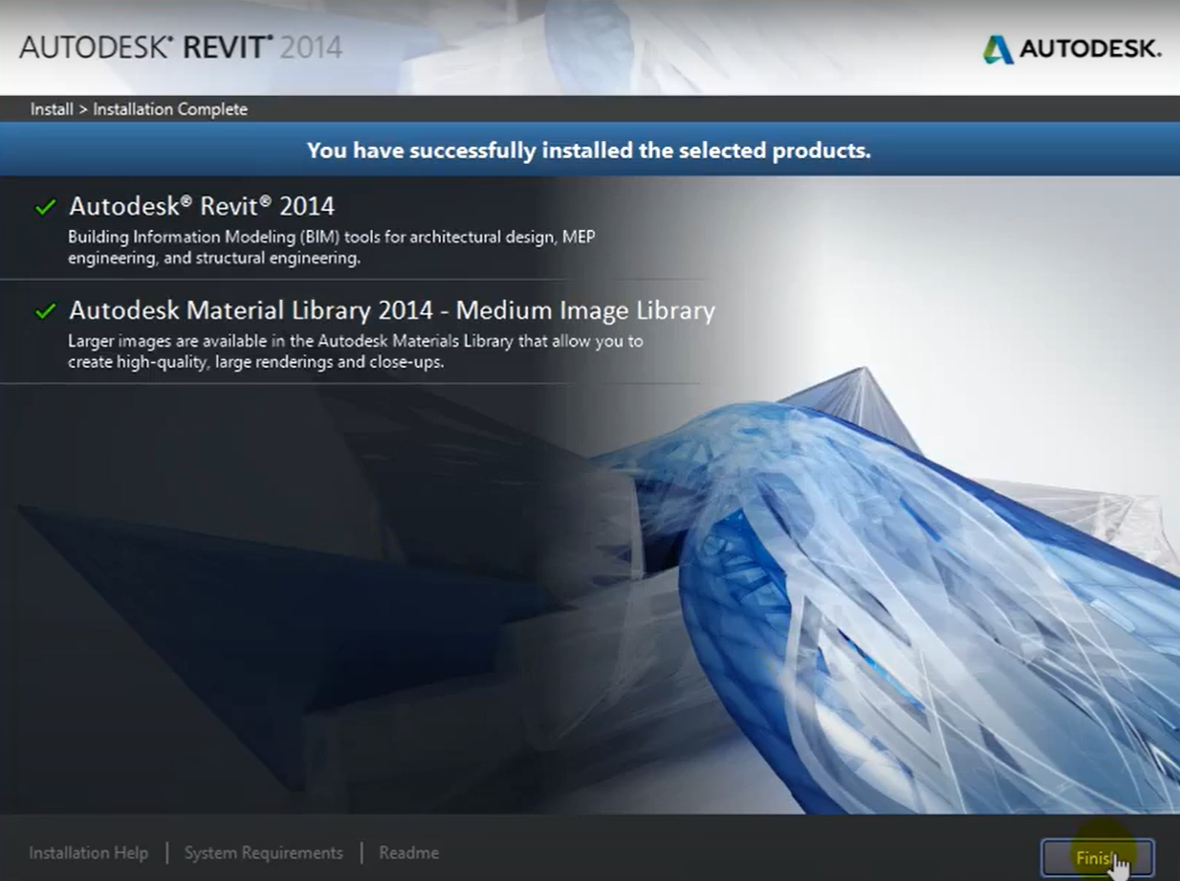Open the Readme link
Screen dimensions: 1180x881
coord(408,852)
